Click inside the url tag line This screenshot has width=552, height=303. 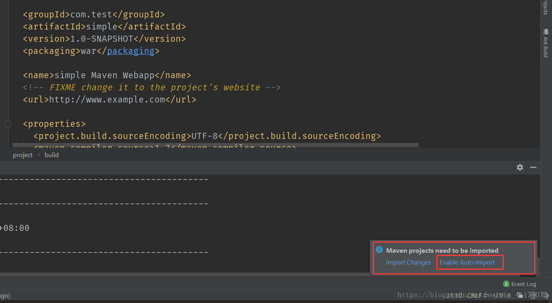(x=110, y=100)
